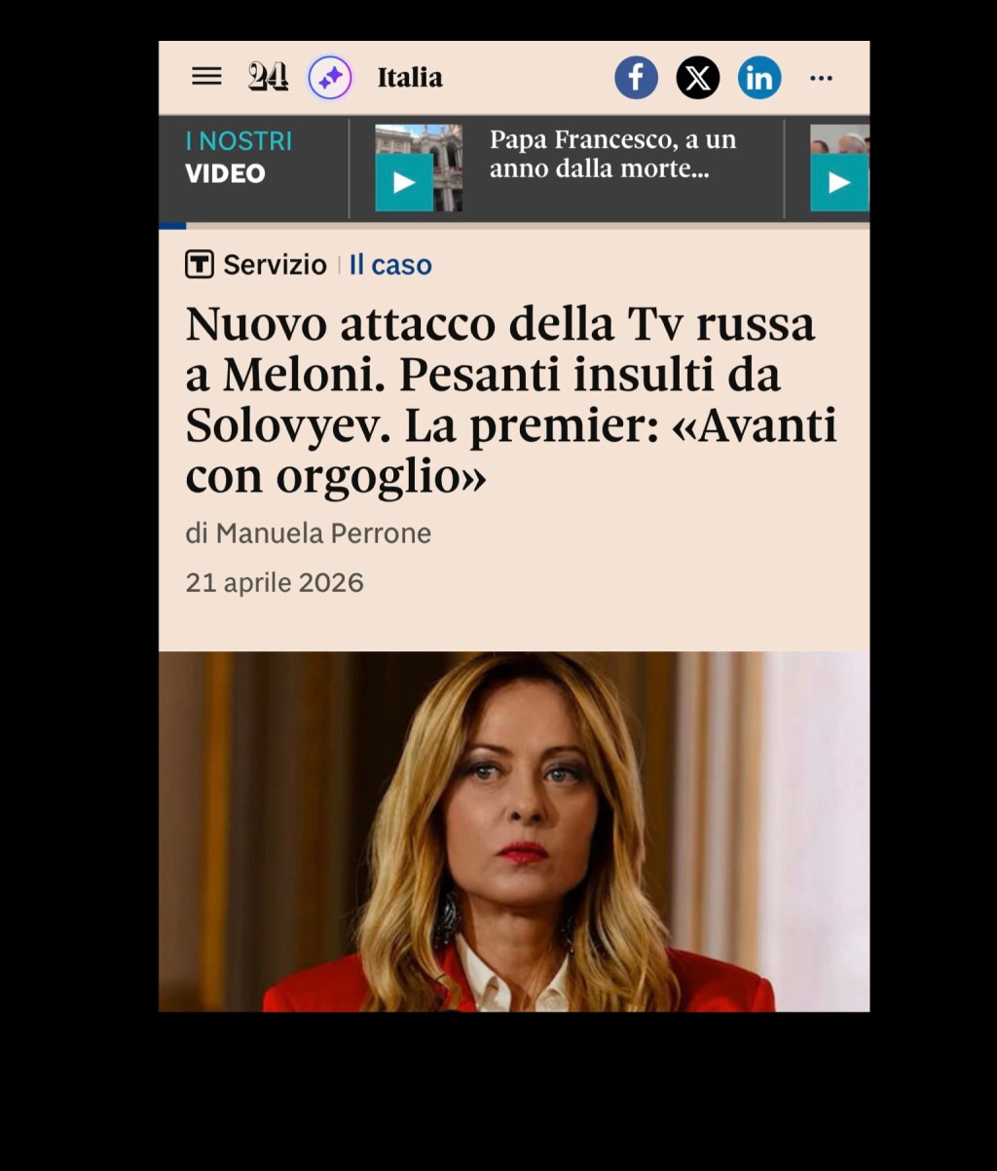Go to Il Sole 24 Ore logo
The image size is (997, 1171).
point(268,77)
